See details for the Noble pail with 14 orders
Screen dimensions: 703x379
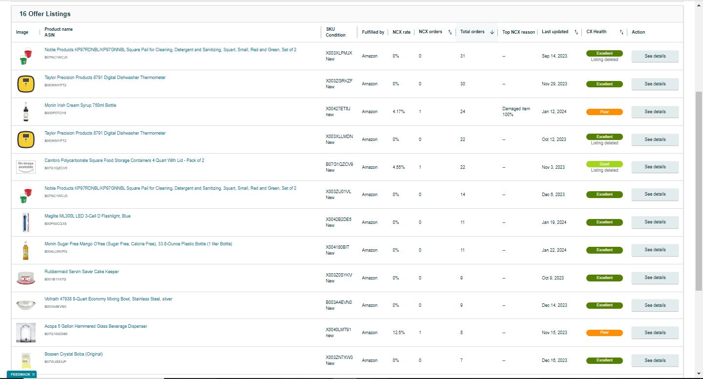pyautogui.click(x=655, y=194)
